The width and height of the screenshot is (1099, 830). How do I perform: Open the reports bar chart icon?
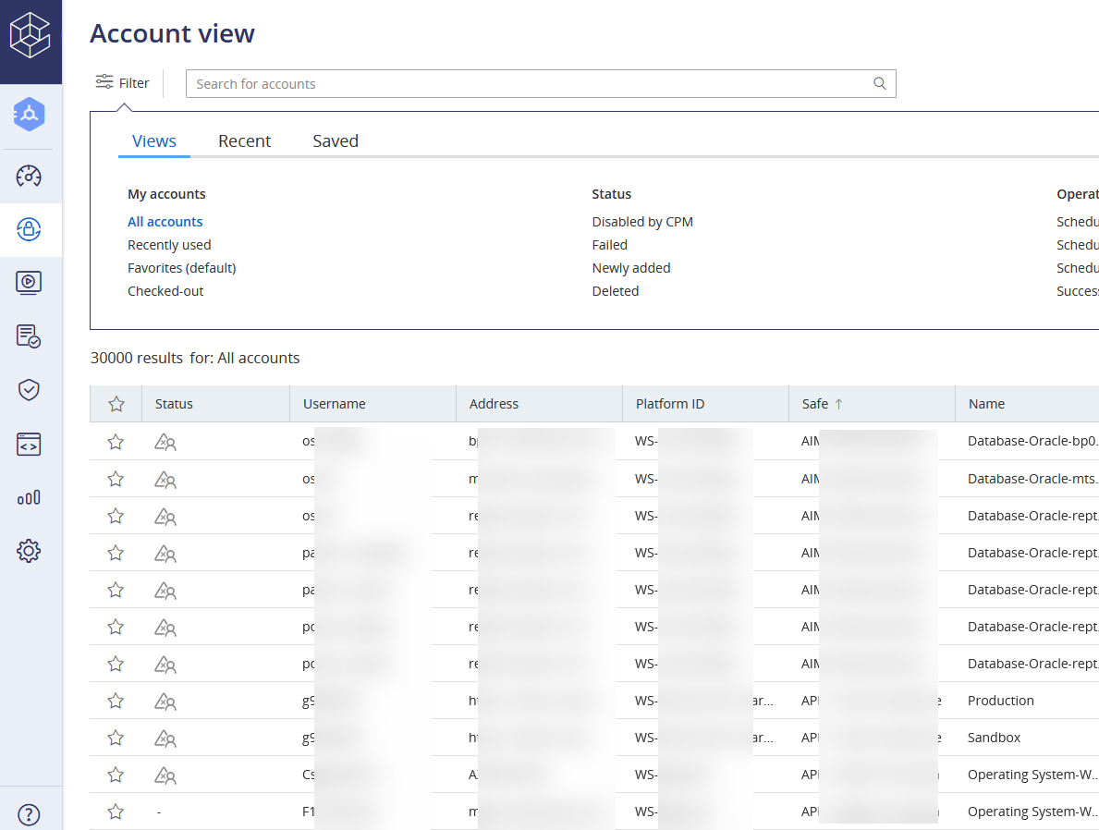(x=29, y=497)
